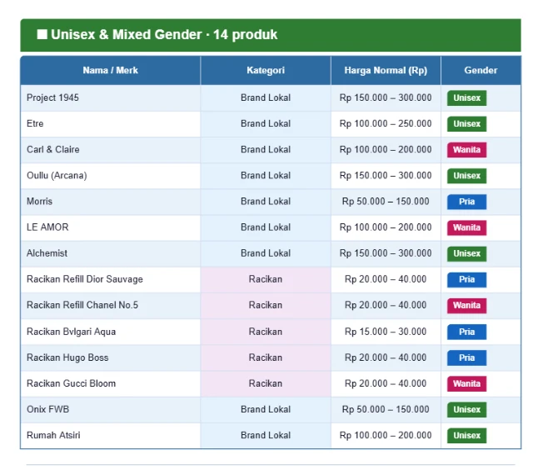
Task: Click the Pria badge for Dior Sauvage refill
Action: 466,279
